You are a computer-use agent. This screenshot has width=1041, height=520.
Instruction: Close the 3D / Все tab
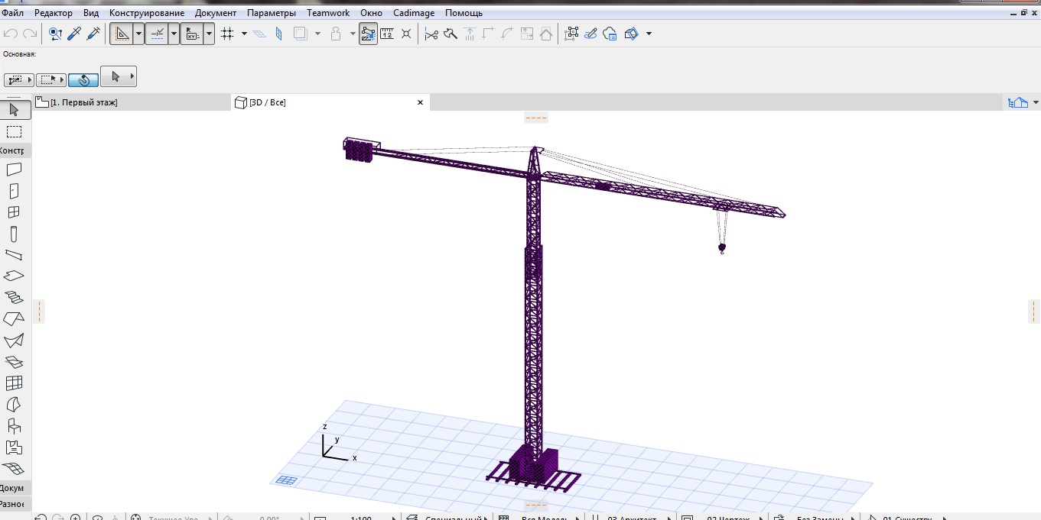420,102
